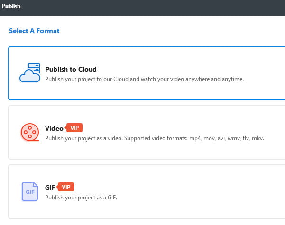Click the Publish window title bar
The width and height of the screenshot is (285, 225).
(x=142, y=7)
